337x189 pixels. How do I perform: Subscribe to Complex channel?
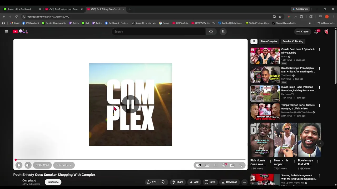(x=53, y=182)
